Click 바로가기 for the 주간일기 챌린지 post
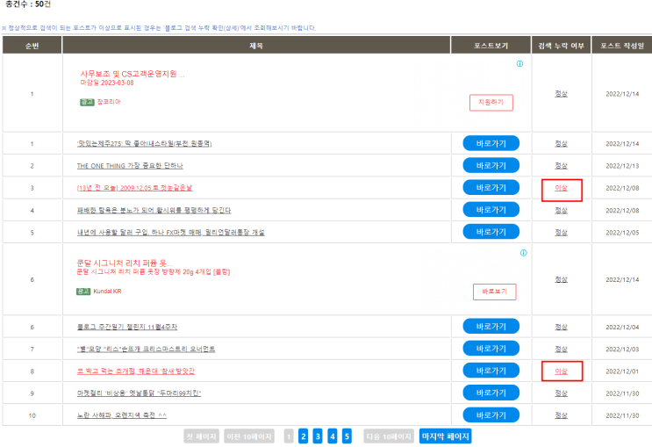 pyautogui.click(x=491, y=327)
